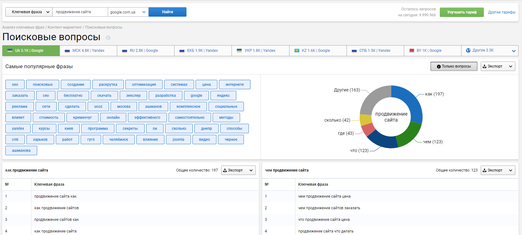Image resolution: width=522 pixels, height=235 pixels.
Task: Select the челябинск phrase tag
Action: [x=119, y=139]
